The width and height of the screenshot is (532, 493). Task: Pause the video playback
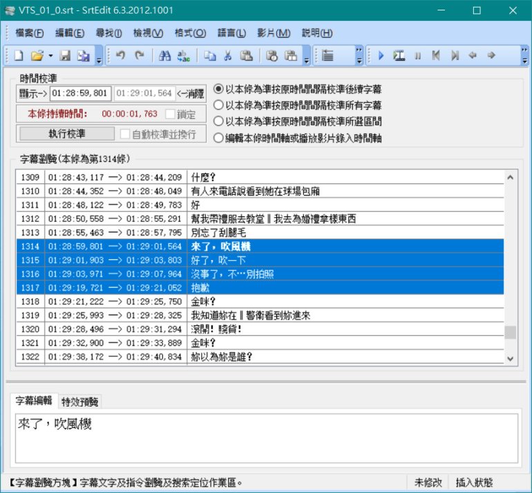(418, 56)
